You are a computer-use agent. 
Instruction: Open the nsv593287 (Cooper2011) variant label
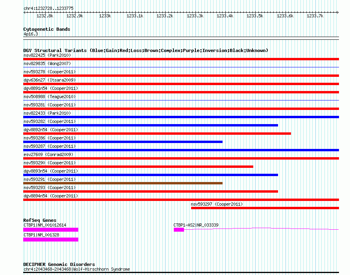pos(50,146)
